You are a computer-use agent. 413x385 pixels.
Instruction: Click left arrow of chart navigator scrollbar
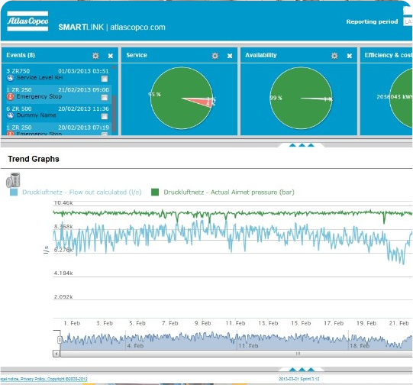coord(56,354)
